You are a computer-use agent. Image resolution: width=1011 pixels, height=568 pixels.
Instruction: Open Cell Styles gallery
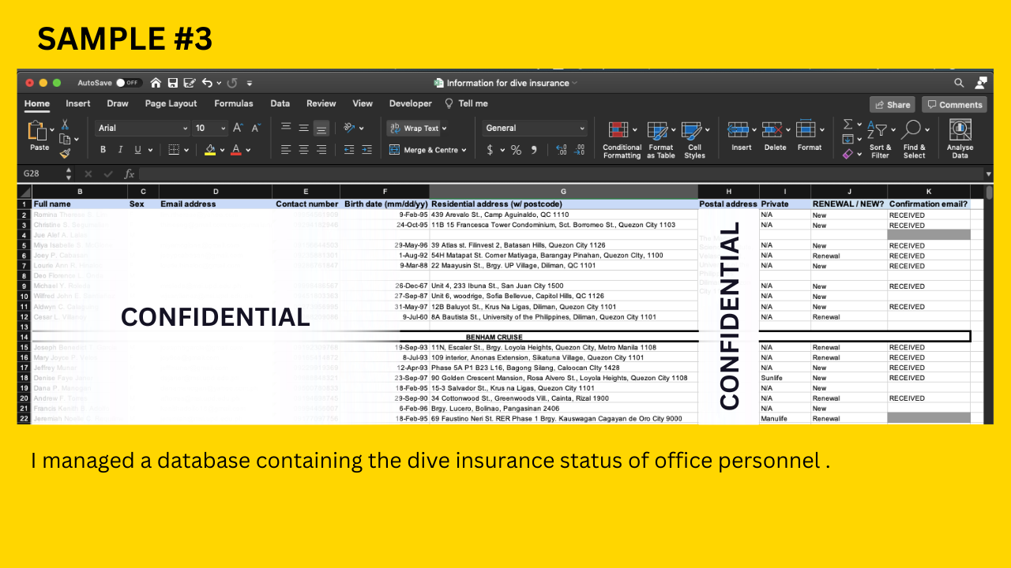694,140
